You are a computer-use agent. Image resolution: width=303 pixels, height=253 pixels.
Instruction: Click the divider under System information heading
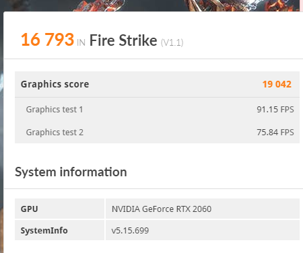point(154,188)
